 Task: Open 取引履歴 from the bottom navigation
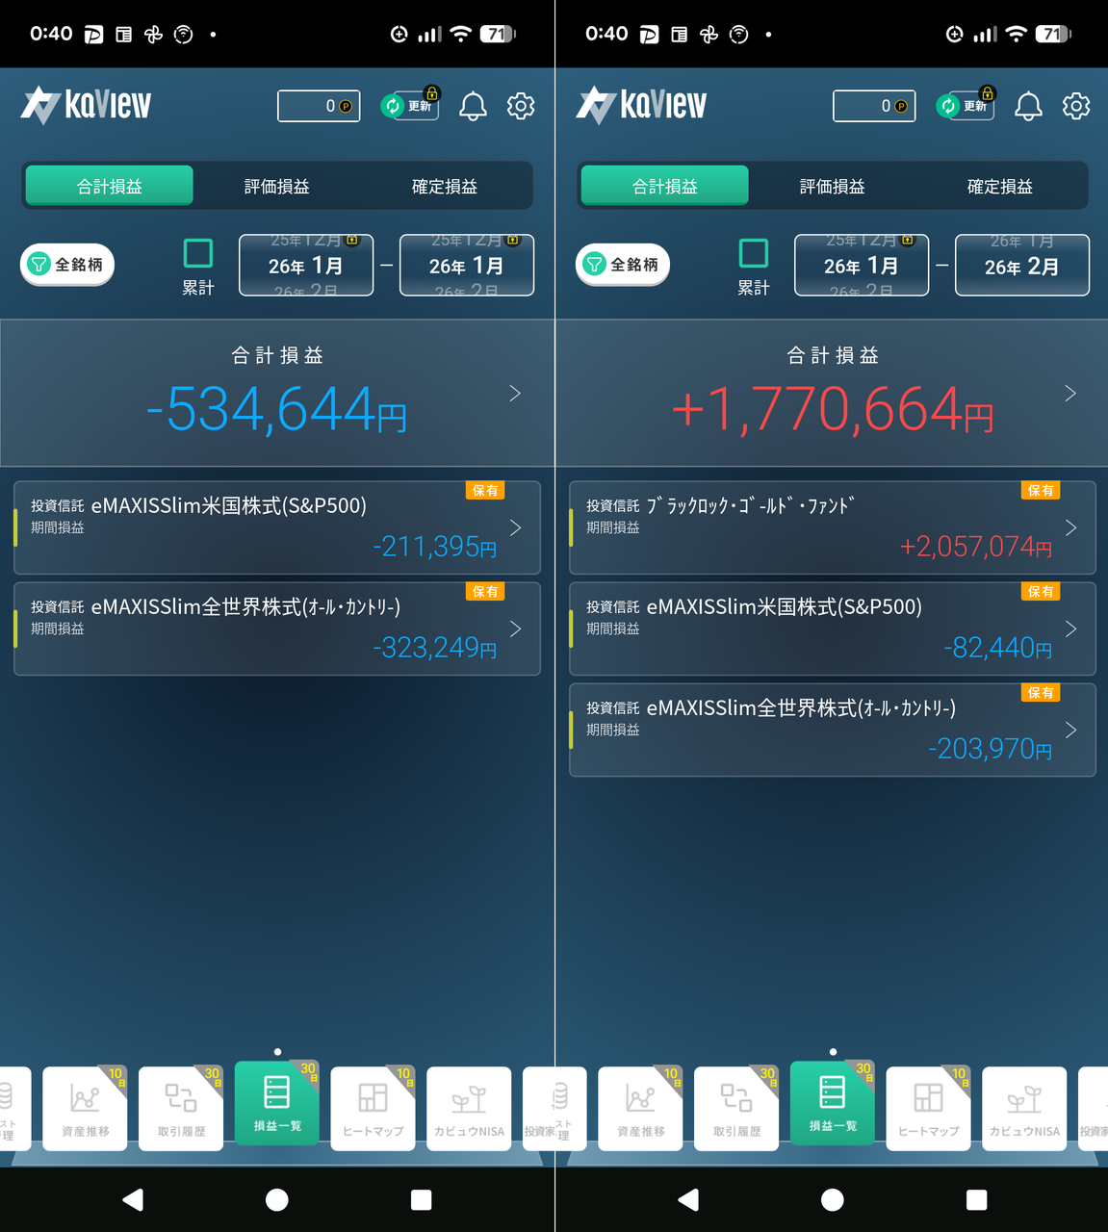pyautogui.click(x=181, y=1107)
